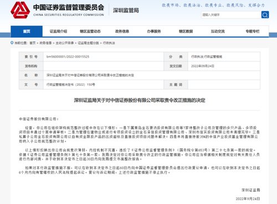Image resolution: width=277 pixels, height=204 pixels.
Task: Click the 深圳监管局 header text
Action: [126, 11]
